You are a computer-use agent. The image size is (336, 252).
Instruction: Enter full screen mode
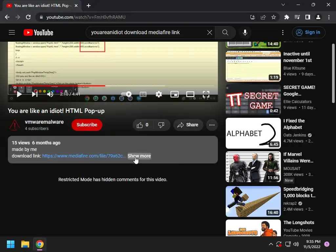tap(206, 94)
